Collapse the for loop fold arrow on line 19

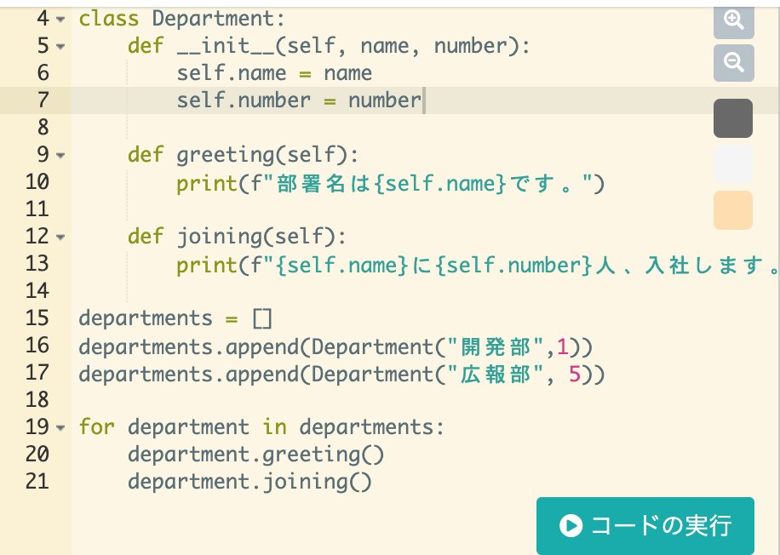click(60, 427)
